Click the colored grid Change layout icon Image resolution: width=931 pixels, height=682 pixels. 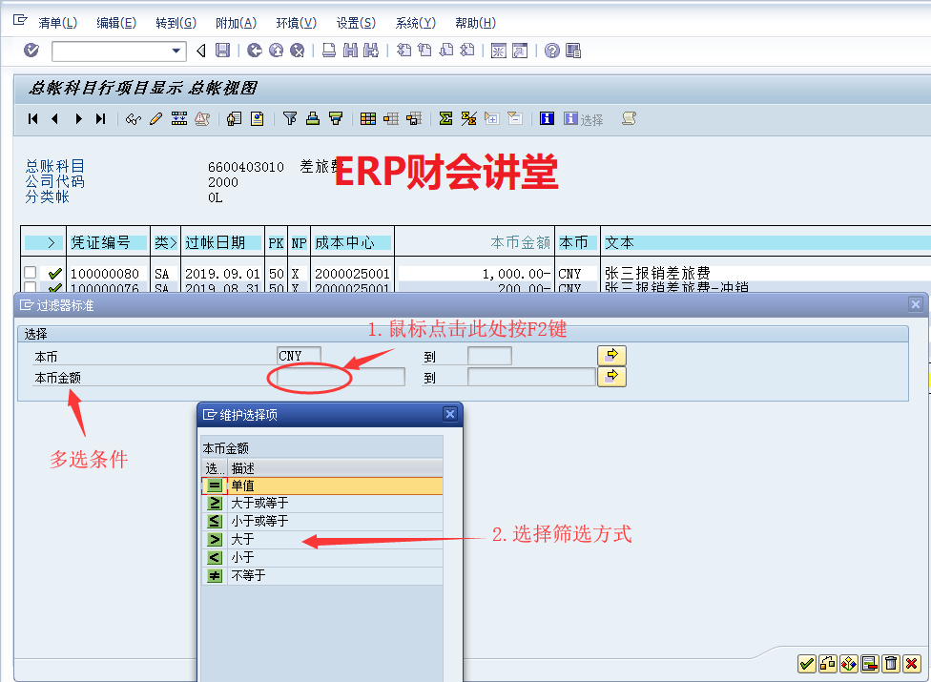[x=368, y=118]
